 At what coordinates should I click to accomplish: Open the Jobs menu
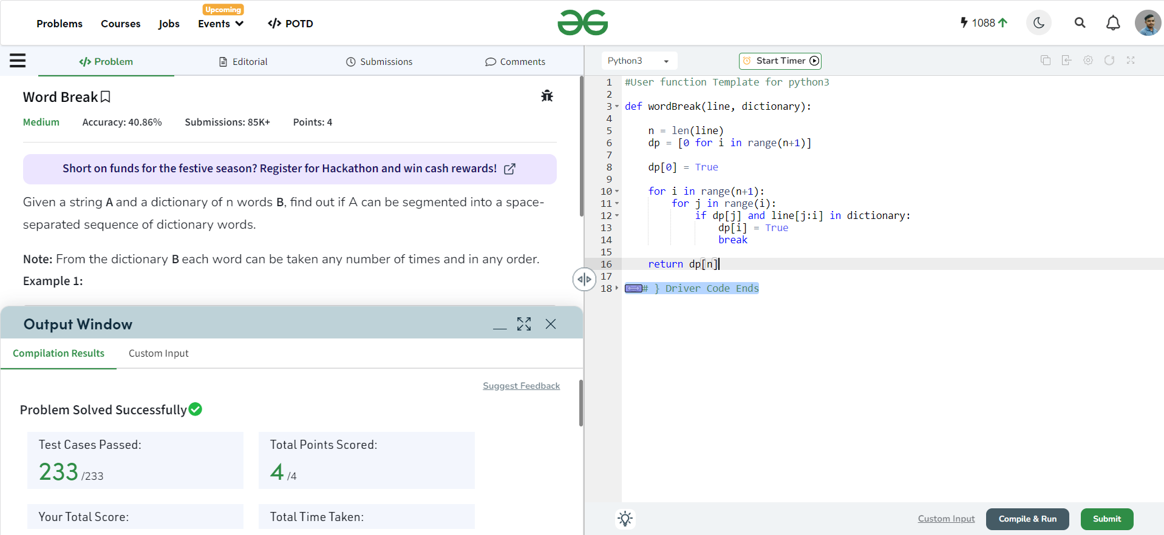pos(169,24)
